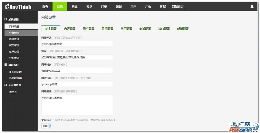Image resolution: width=260 pixels, height=133 pixels.
Task: Open the user profile icon
Action: point(252,6)
